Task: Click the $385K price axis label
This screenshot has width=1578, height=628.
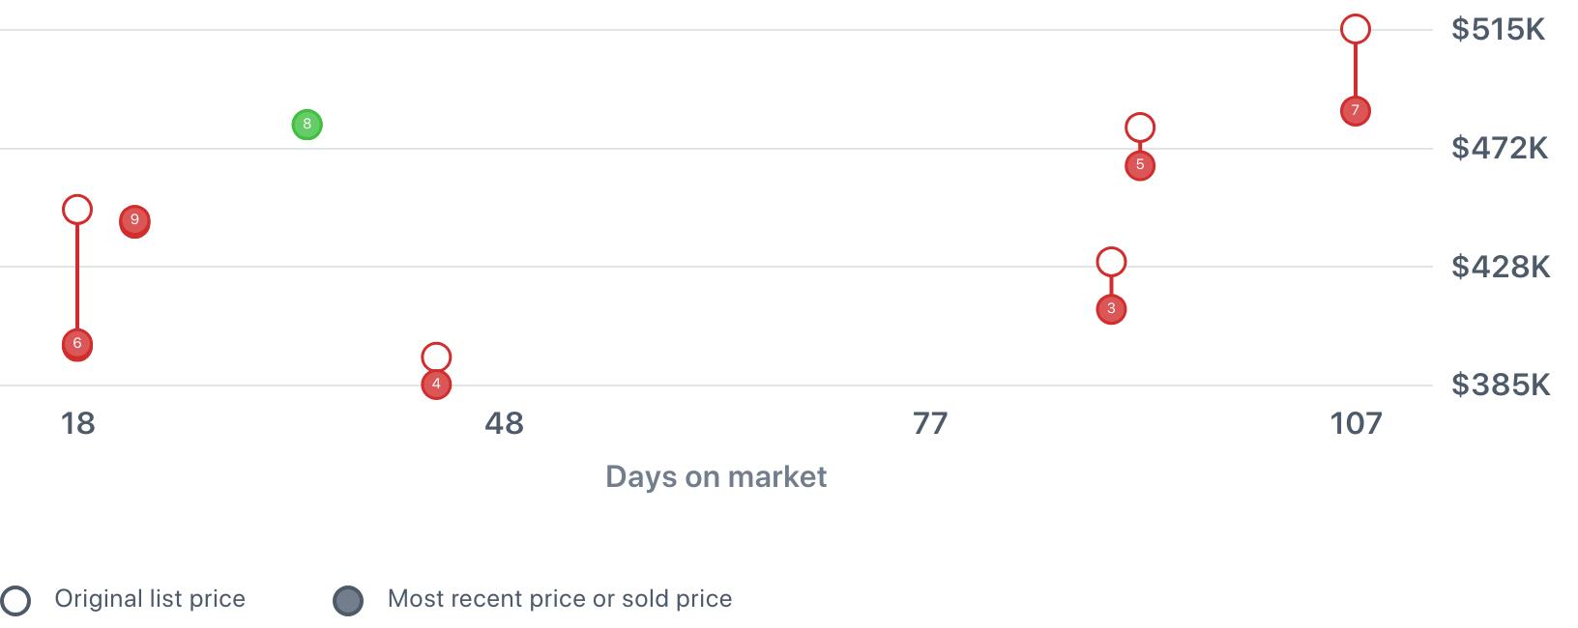Action: click(1500, 385)
